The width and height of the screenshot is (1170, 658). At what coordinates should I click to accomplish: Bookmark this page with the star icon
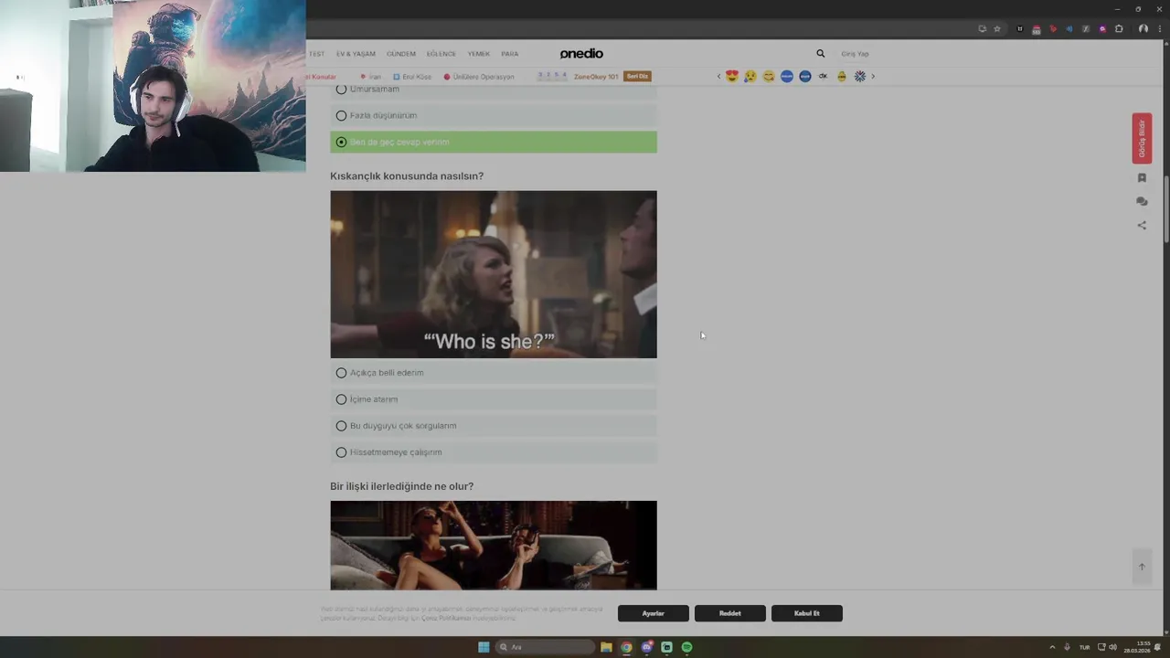click(997, 28)
